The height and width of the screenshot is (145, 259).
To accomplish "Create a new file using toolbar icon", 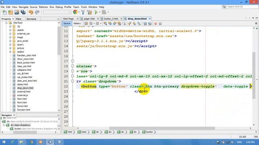I will coord(4,12).
